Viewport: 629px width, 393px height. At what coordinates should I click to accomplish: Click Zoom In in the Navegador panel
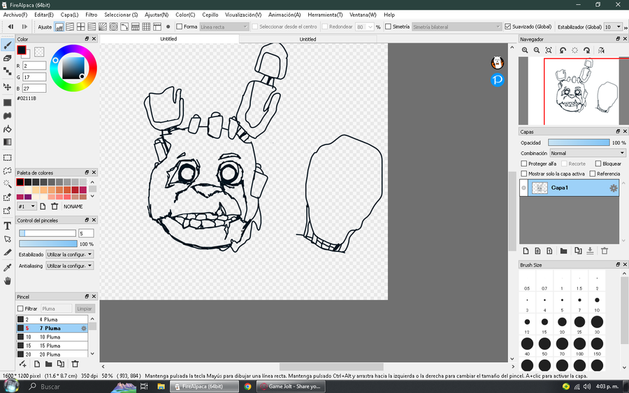[525, 50]
